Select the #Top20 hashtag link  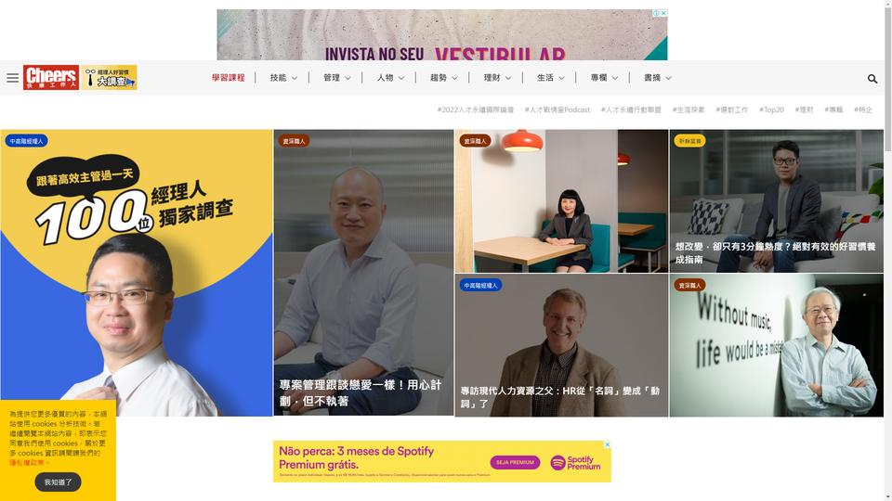click(771, 109)
